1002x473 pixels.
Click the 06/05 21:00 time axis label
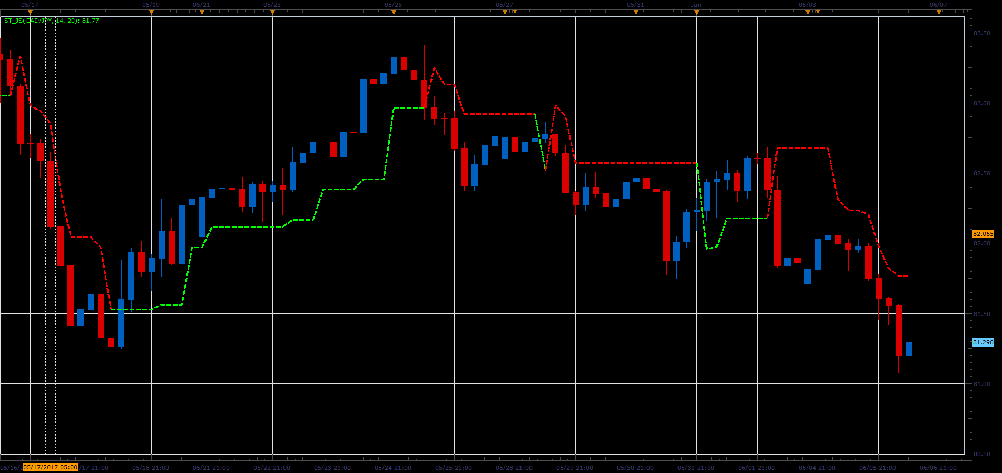pyautogui.click(x=878, y=468)
